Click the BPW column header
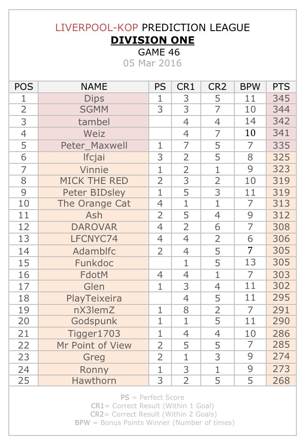 (250, 87)
